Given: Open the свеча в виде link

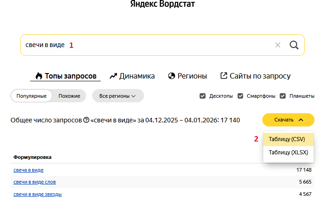Looking at the screenshot, I should click(28, 170).
